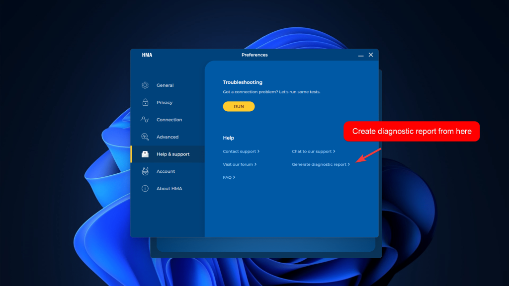Click the chevron beside Contact support
Screen dimensions: 509x286
tap(258, 151)
